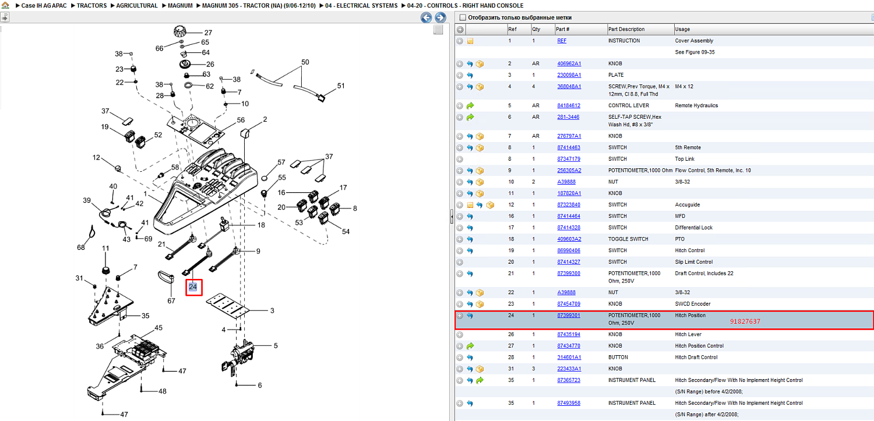Select callout 27 in the diagram
This screenshot has width=874, height=421.
tap(208, 33)
